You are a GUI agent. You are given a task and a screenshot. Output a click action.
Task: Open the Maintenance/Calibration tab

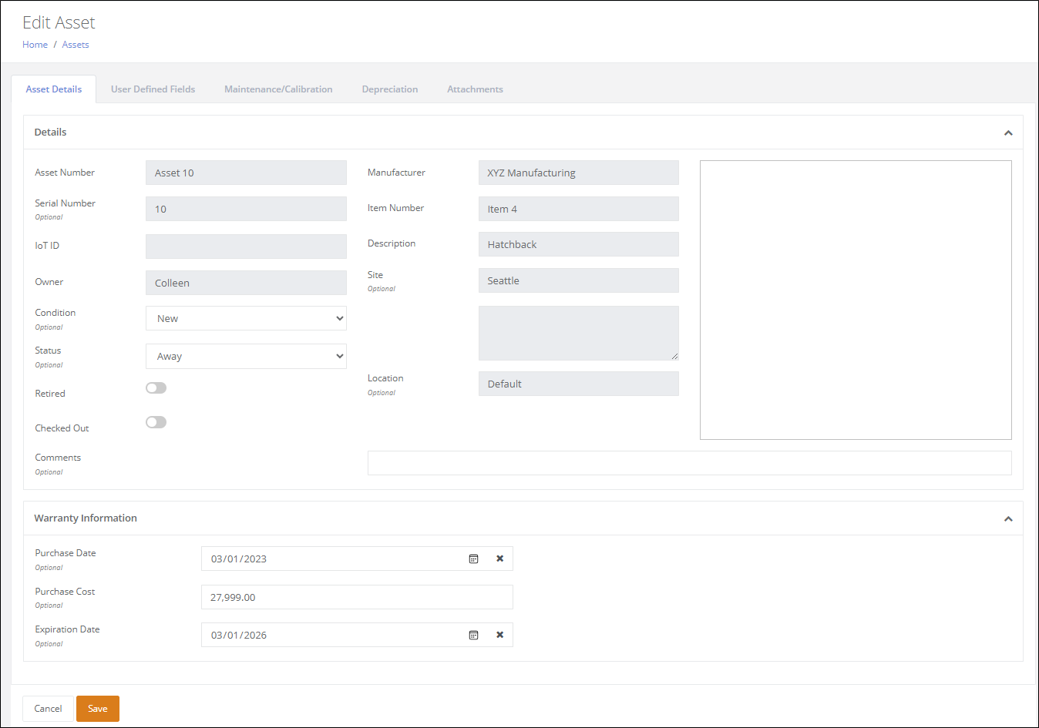coord(278,89)
